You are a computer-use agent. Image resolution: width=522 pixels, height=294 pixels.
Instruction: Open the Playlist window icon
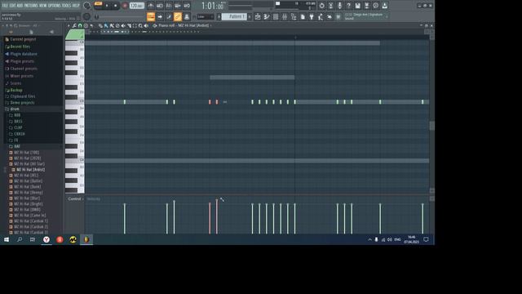click(x=258, y=16)
